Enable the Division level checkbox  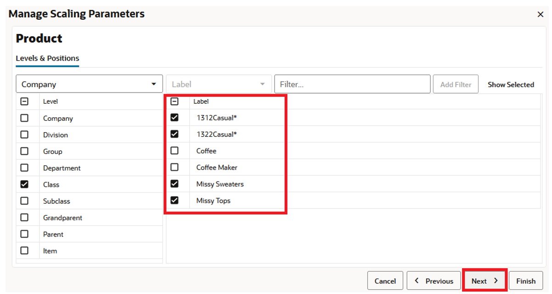click(x=24, y=135)
